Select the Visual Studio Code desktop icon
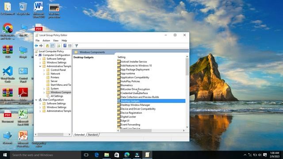The image size is (283, 159). 8,74
